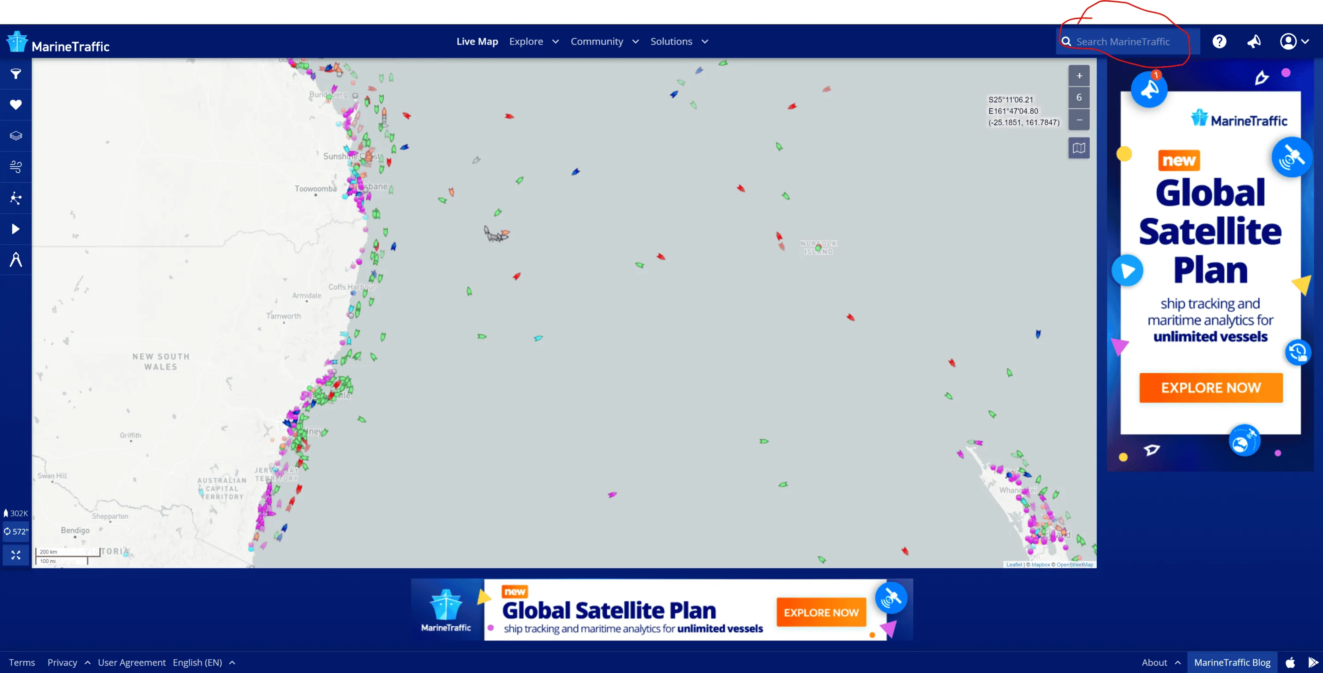Open the Leaflet attribution link

click(1014, 565)
